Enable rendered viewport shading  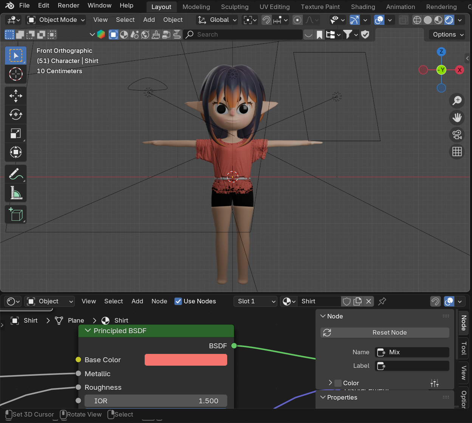(449, 20)
